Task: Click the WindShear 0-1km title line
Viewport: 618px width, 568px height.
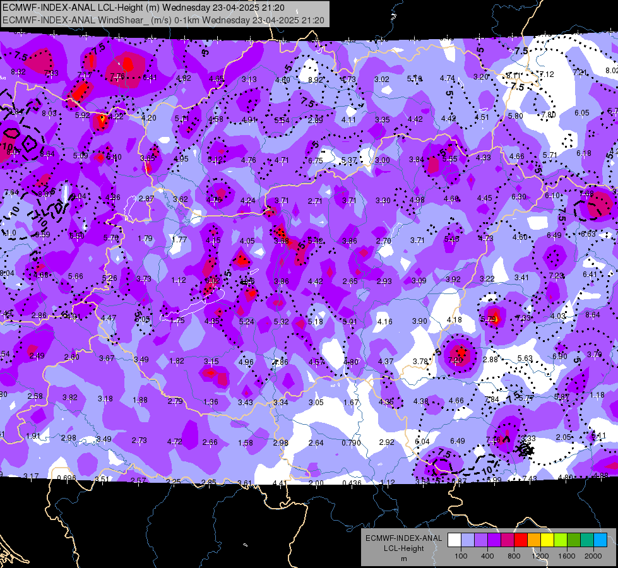Action: 163,20
